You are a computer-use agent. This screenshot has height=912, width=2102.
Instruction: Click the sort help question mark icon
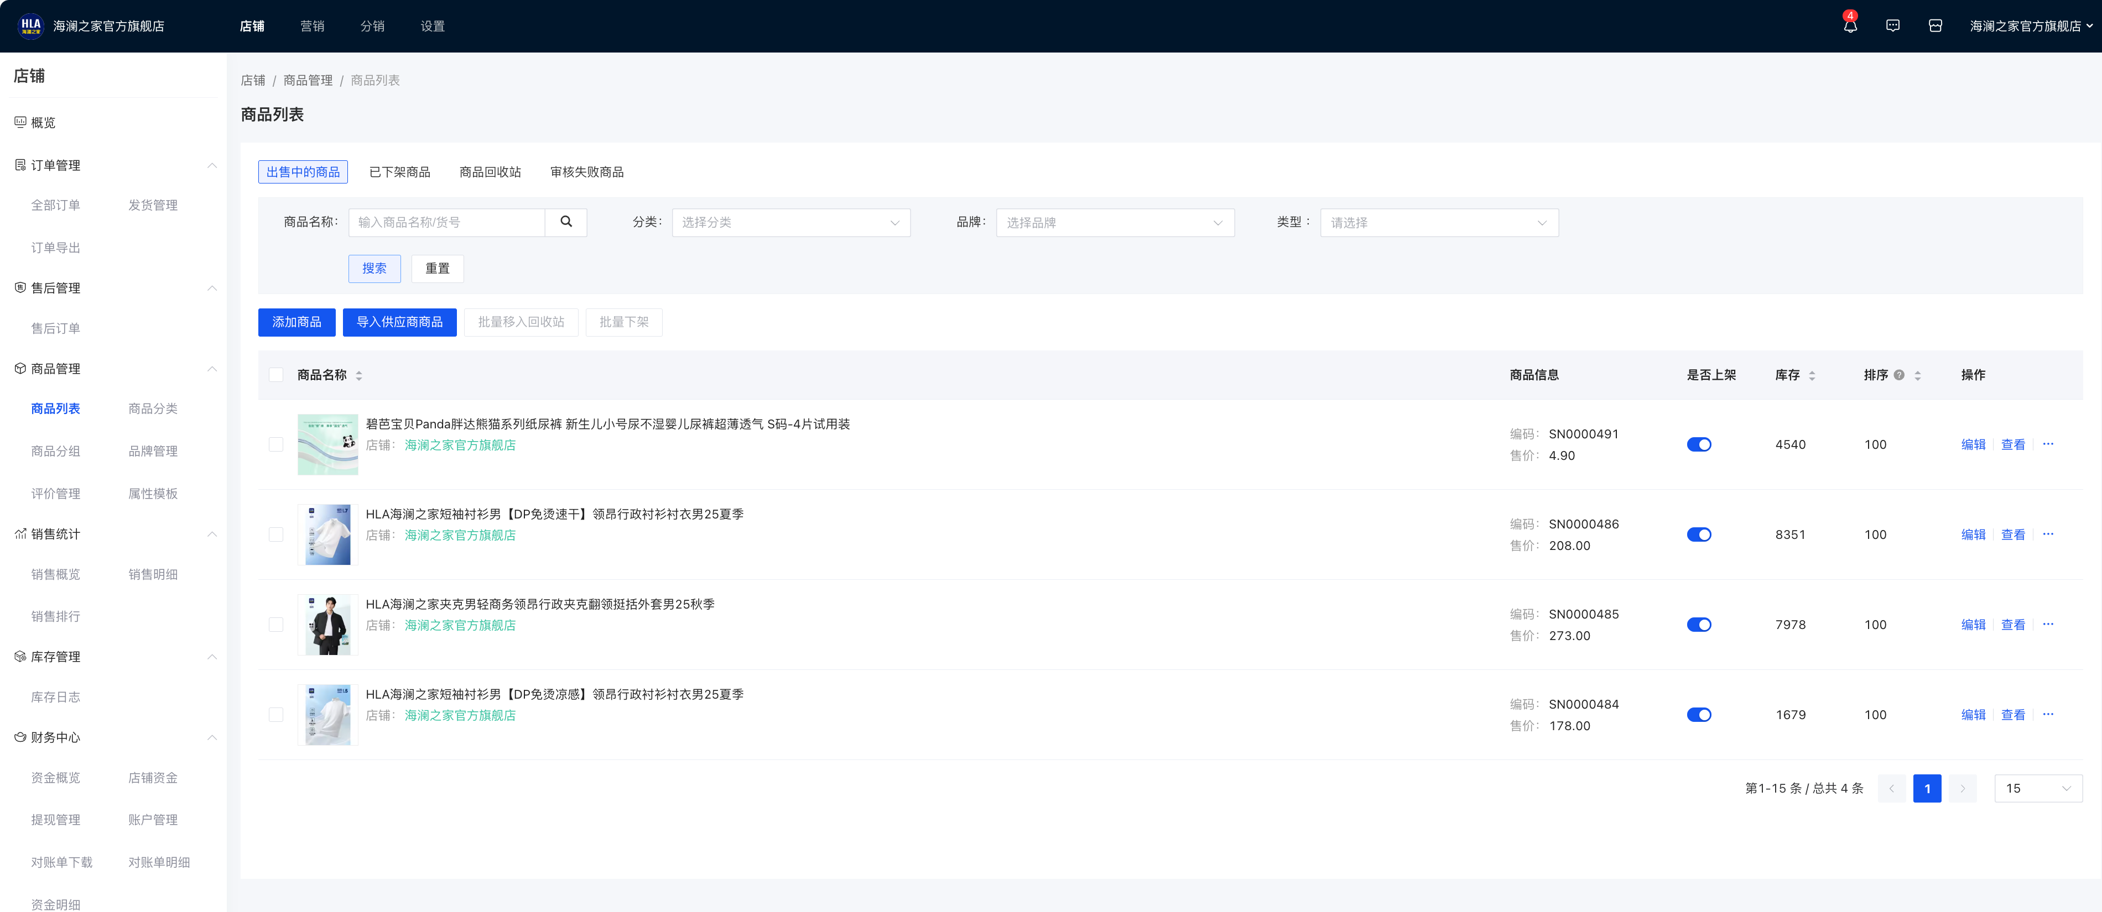pyautogui.click(x=1899, y=375)
